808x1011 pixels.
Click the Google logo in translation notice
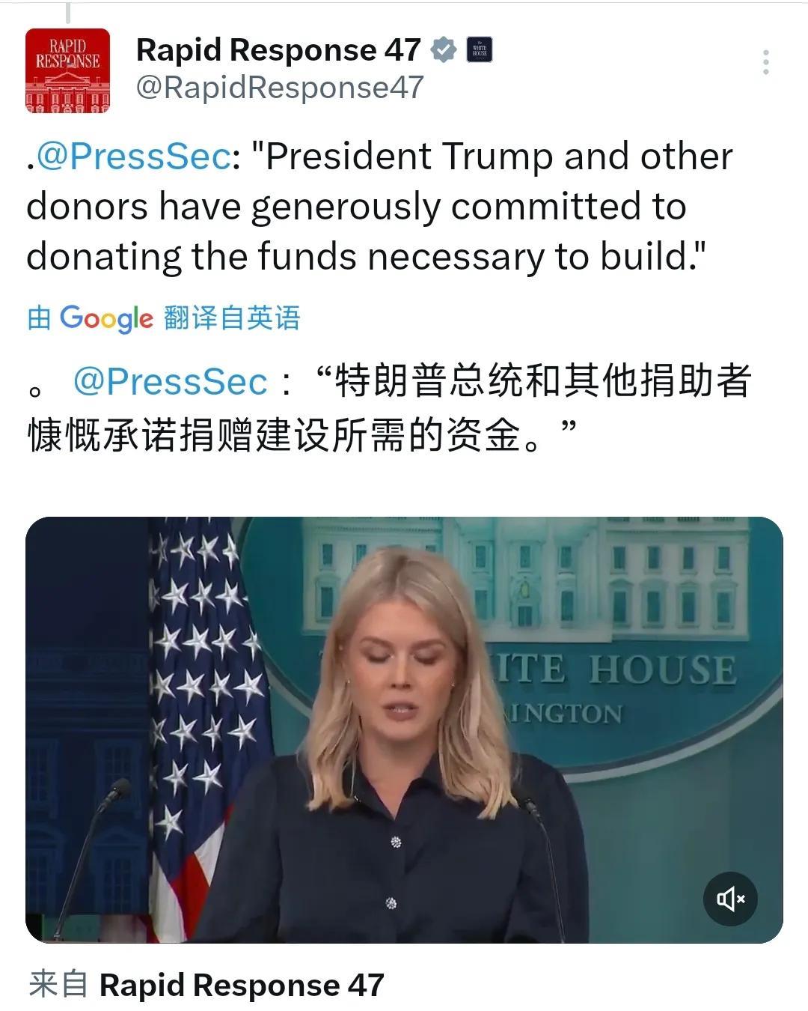click(106, 318)
